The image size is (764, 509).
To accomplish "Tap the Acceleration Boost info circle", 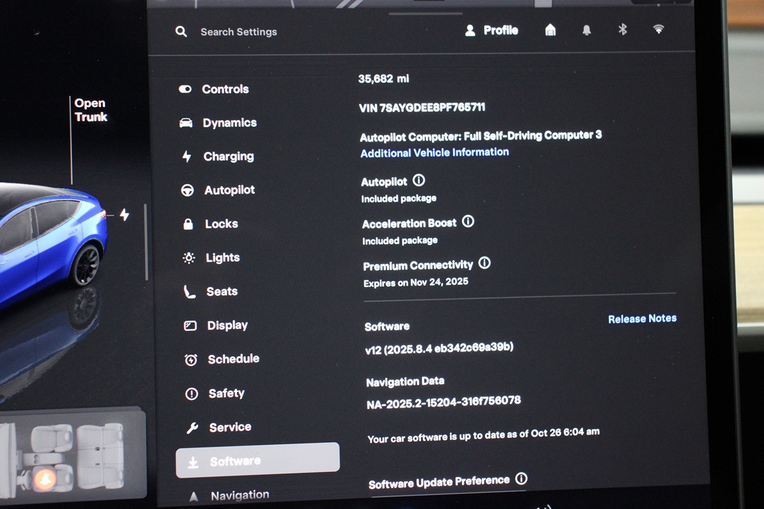I will (469, 221).
